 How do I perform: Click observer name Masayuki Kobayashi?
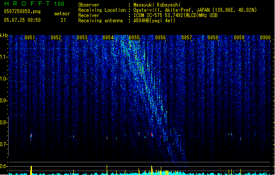[x=157, y=5]
